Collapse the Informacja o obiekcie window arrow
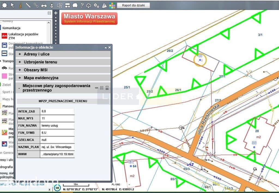 (106, 47)
